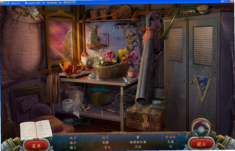Click the window showing the pink sky
The height and width of the screenshot is (151, 235).
click(x=60, y=41)
